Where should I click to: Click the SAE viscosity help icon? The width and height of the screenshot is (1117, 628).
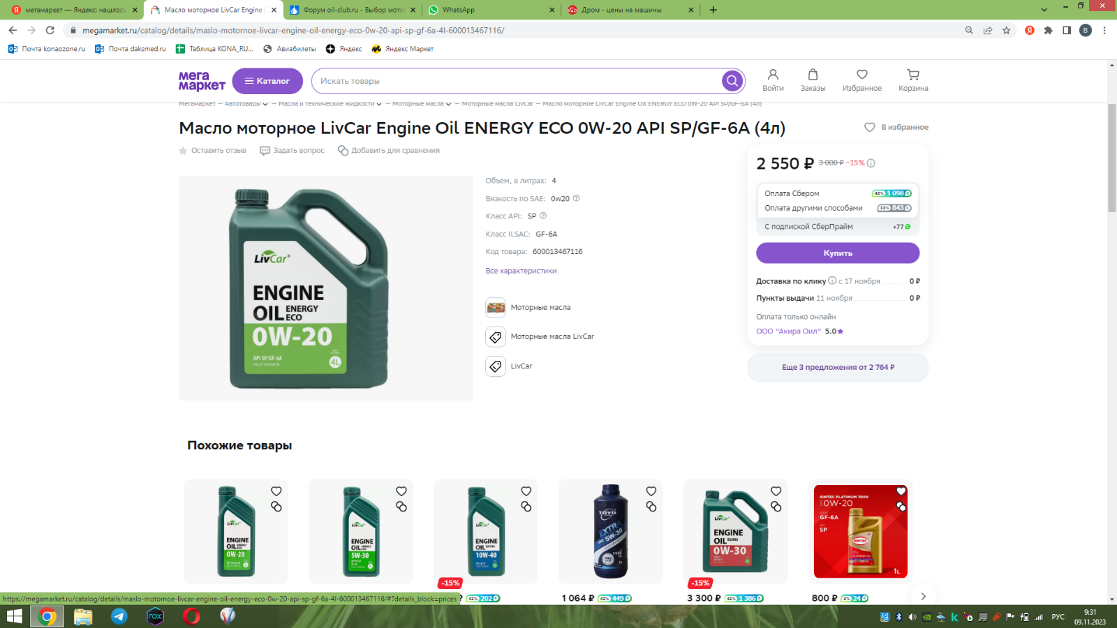(576, 198)
